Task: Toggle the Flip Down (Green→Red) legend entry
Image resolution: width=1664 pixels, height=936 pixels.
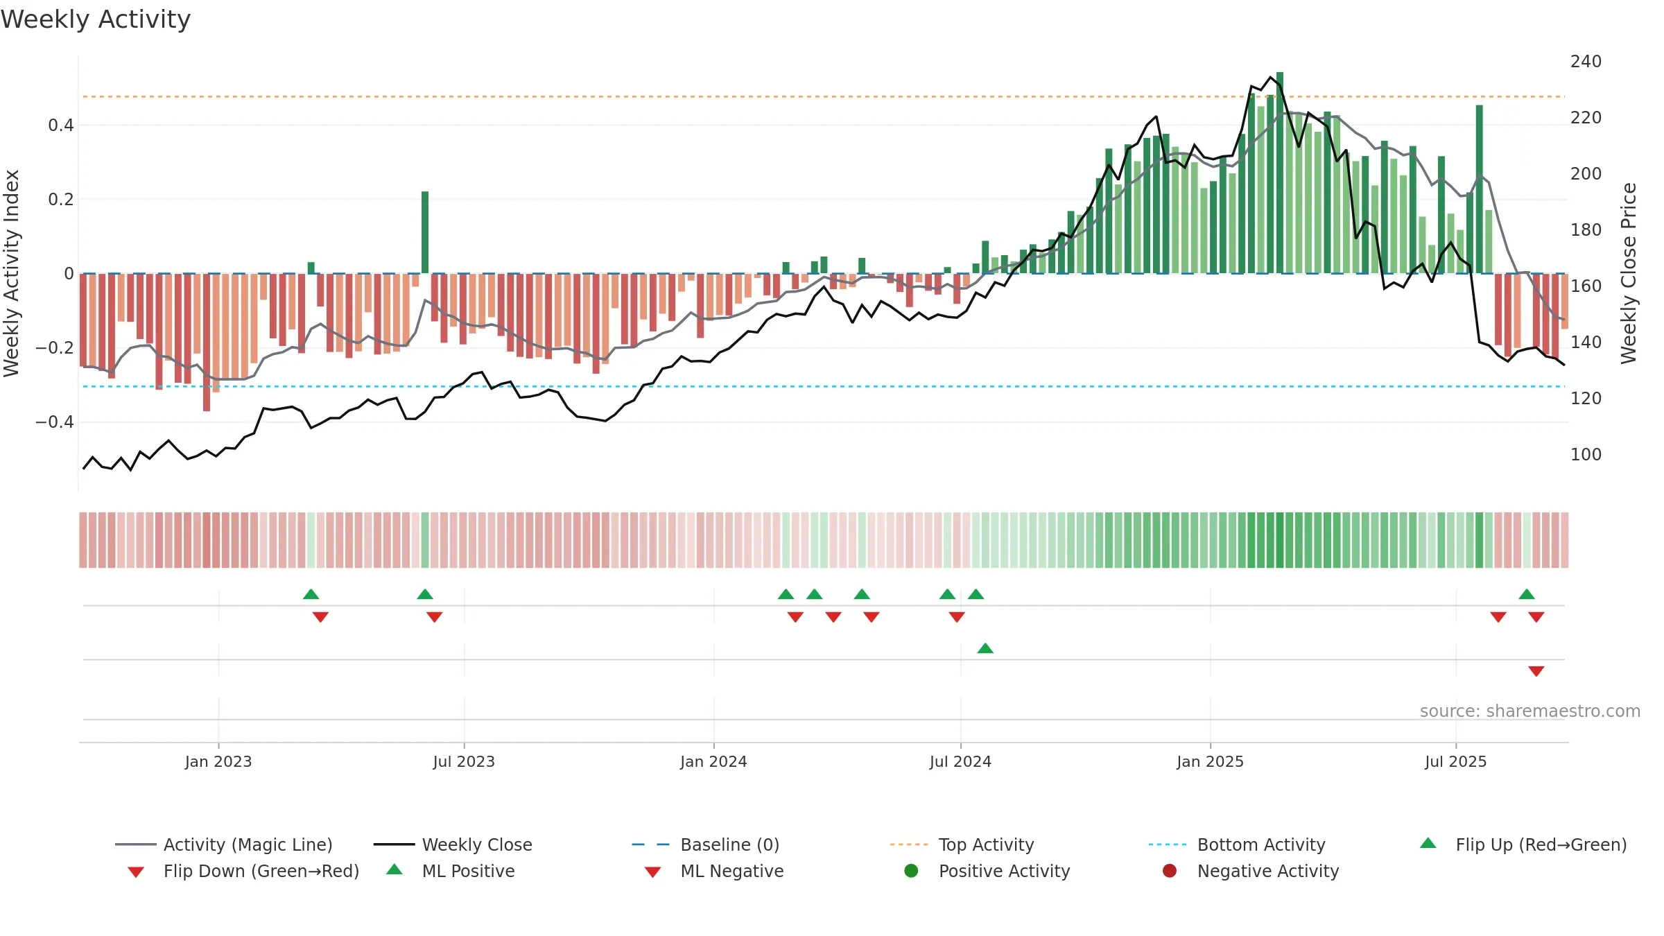Action: pyautogui.click(x=243, y=871)
